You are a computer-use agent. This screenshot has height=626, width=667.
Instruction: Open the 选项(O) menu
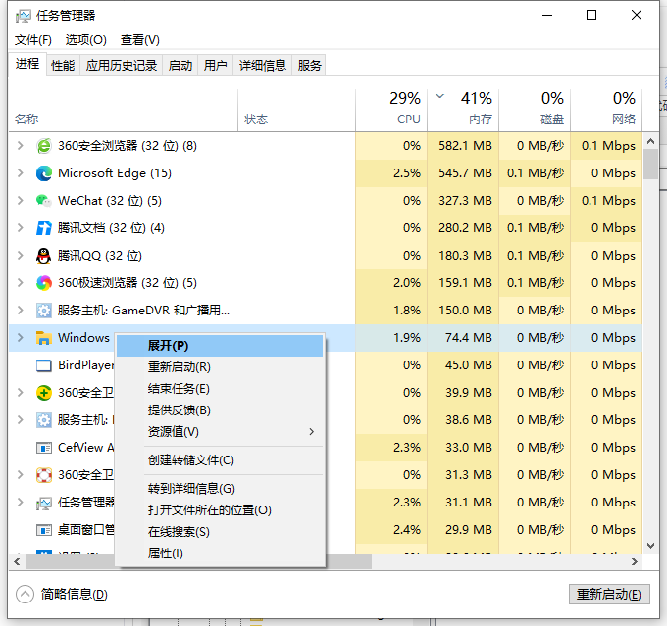[x=85, y=40]
